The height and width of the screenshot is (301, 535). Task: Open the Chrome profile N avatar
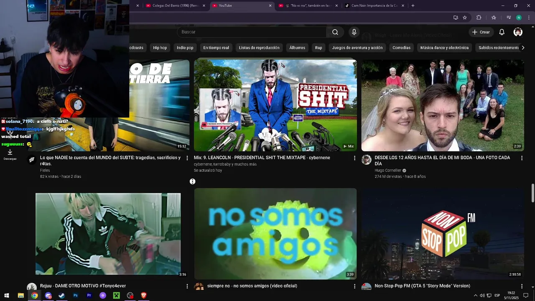[519, 18]
